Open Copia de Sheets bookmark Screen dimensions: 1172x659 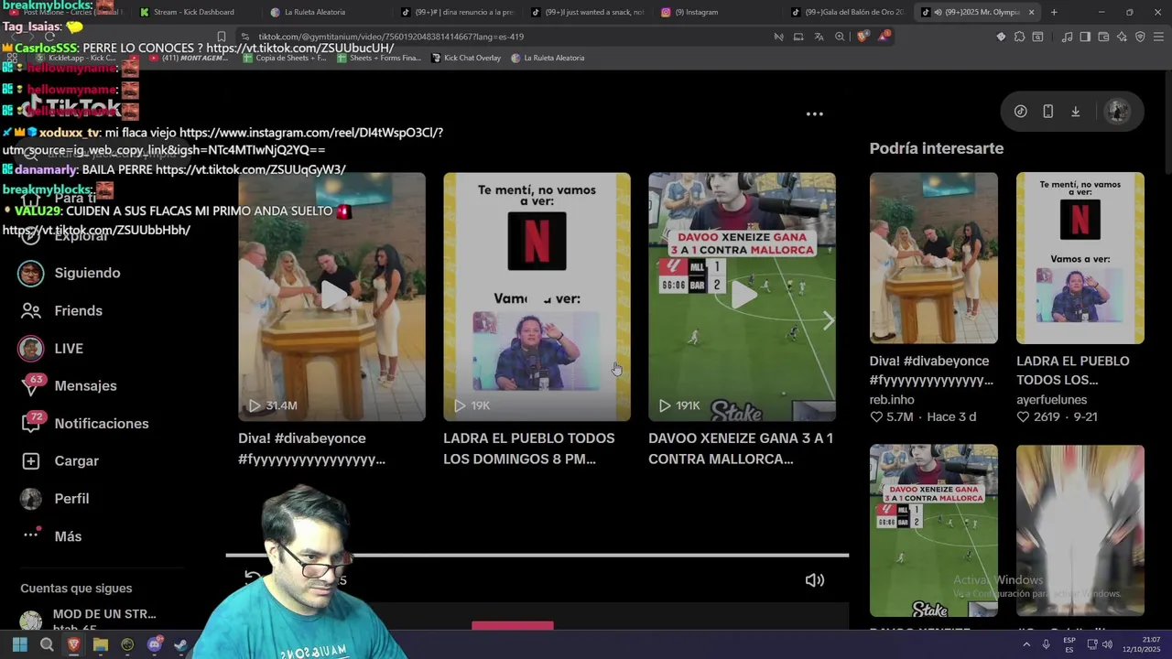[x=283, y=58]
